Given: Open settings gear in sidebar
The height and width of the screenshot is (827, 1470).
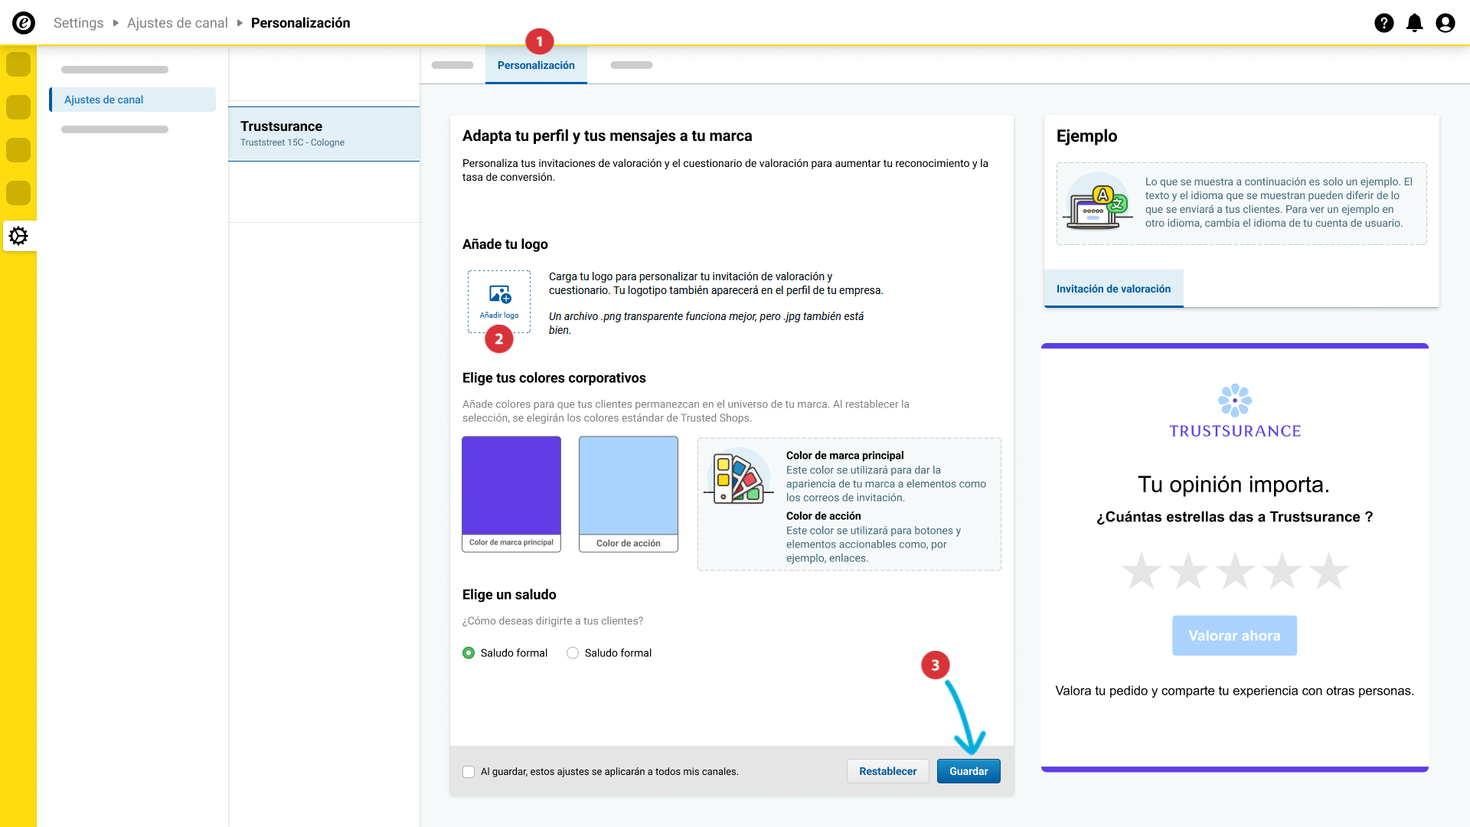Looking at the screenshot, I should [x=18, y=236].
